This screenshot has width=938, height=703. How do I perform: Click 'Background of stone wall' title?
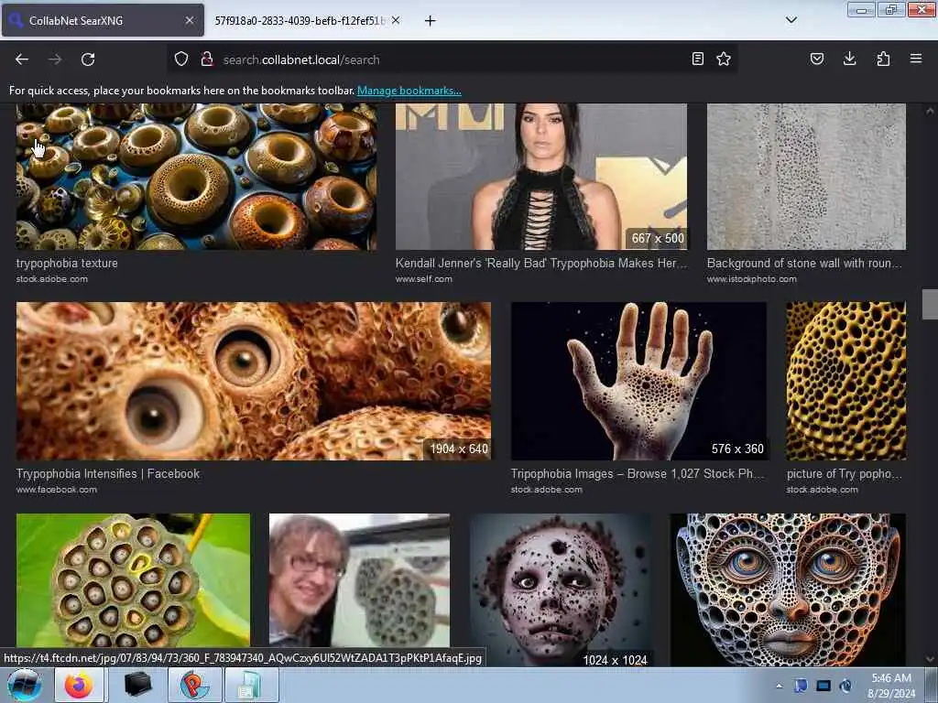804,263
